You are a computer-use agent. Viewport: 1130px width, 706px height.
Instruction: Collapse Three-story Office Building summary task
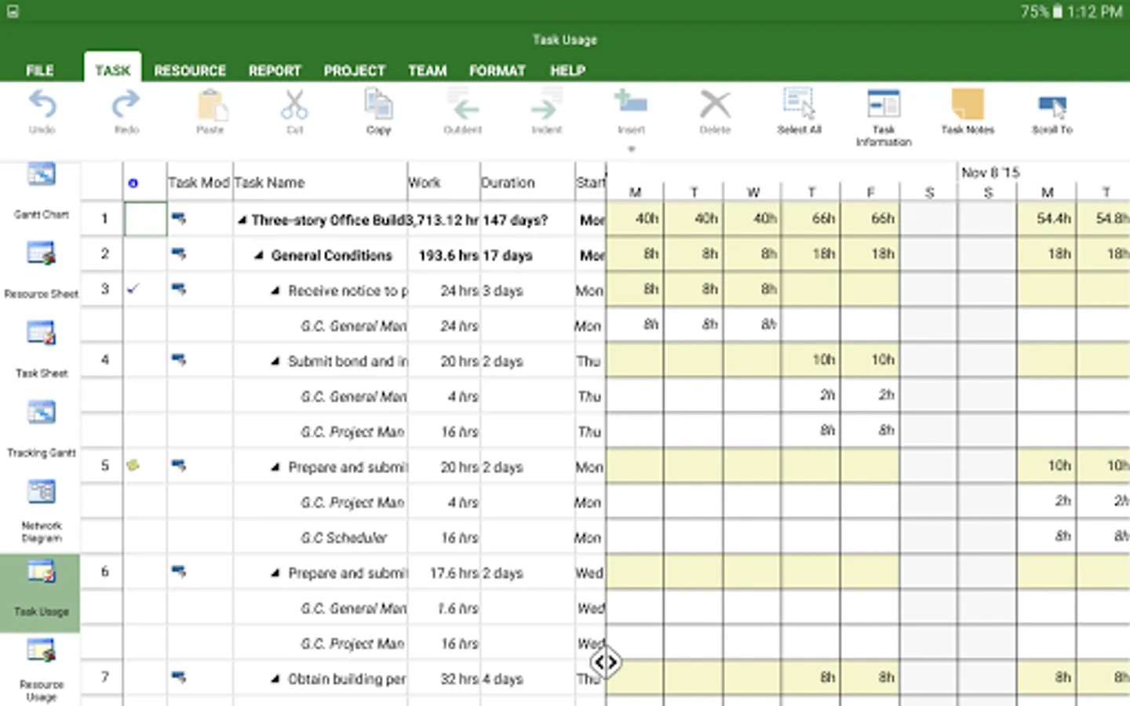(242, 220)
